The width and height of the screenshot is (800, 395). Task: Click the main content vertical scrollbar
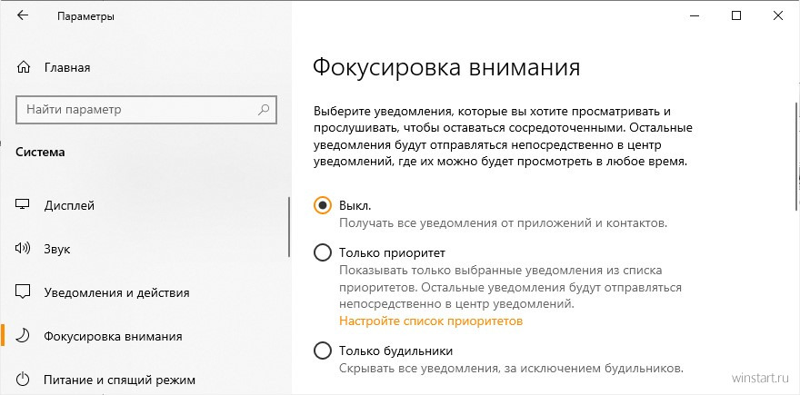pos(797,155)
